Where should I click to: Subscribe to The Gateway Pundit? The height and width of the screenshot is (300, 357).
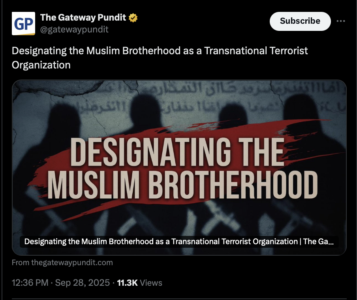[x=300, y=21]
